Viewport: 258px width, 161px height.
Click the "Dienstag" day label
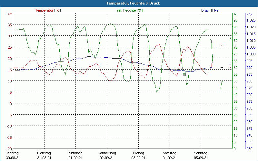[x=44, y=153]
